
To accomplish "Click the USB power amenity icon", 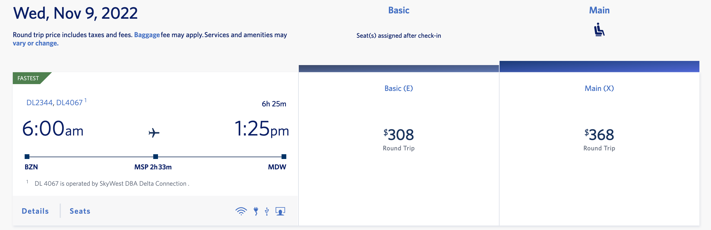I will 267,211.
